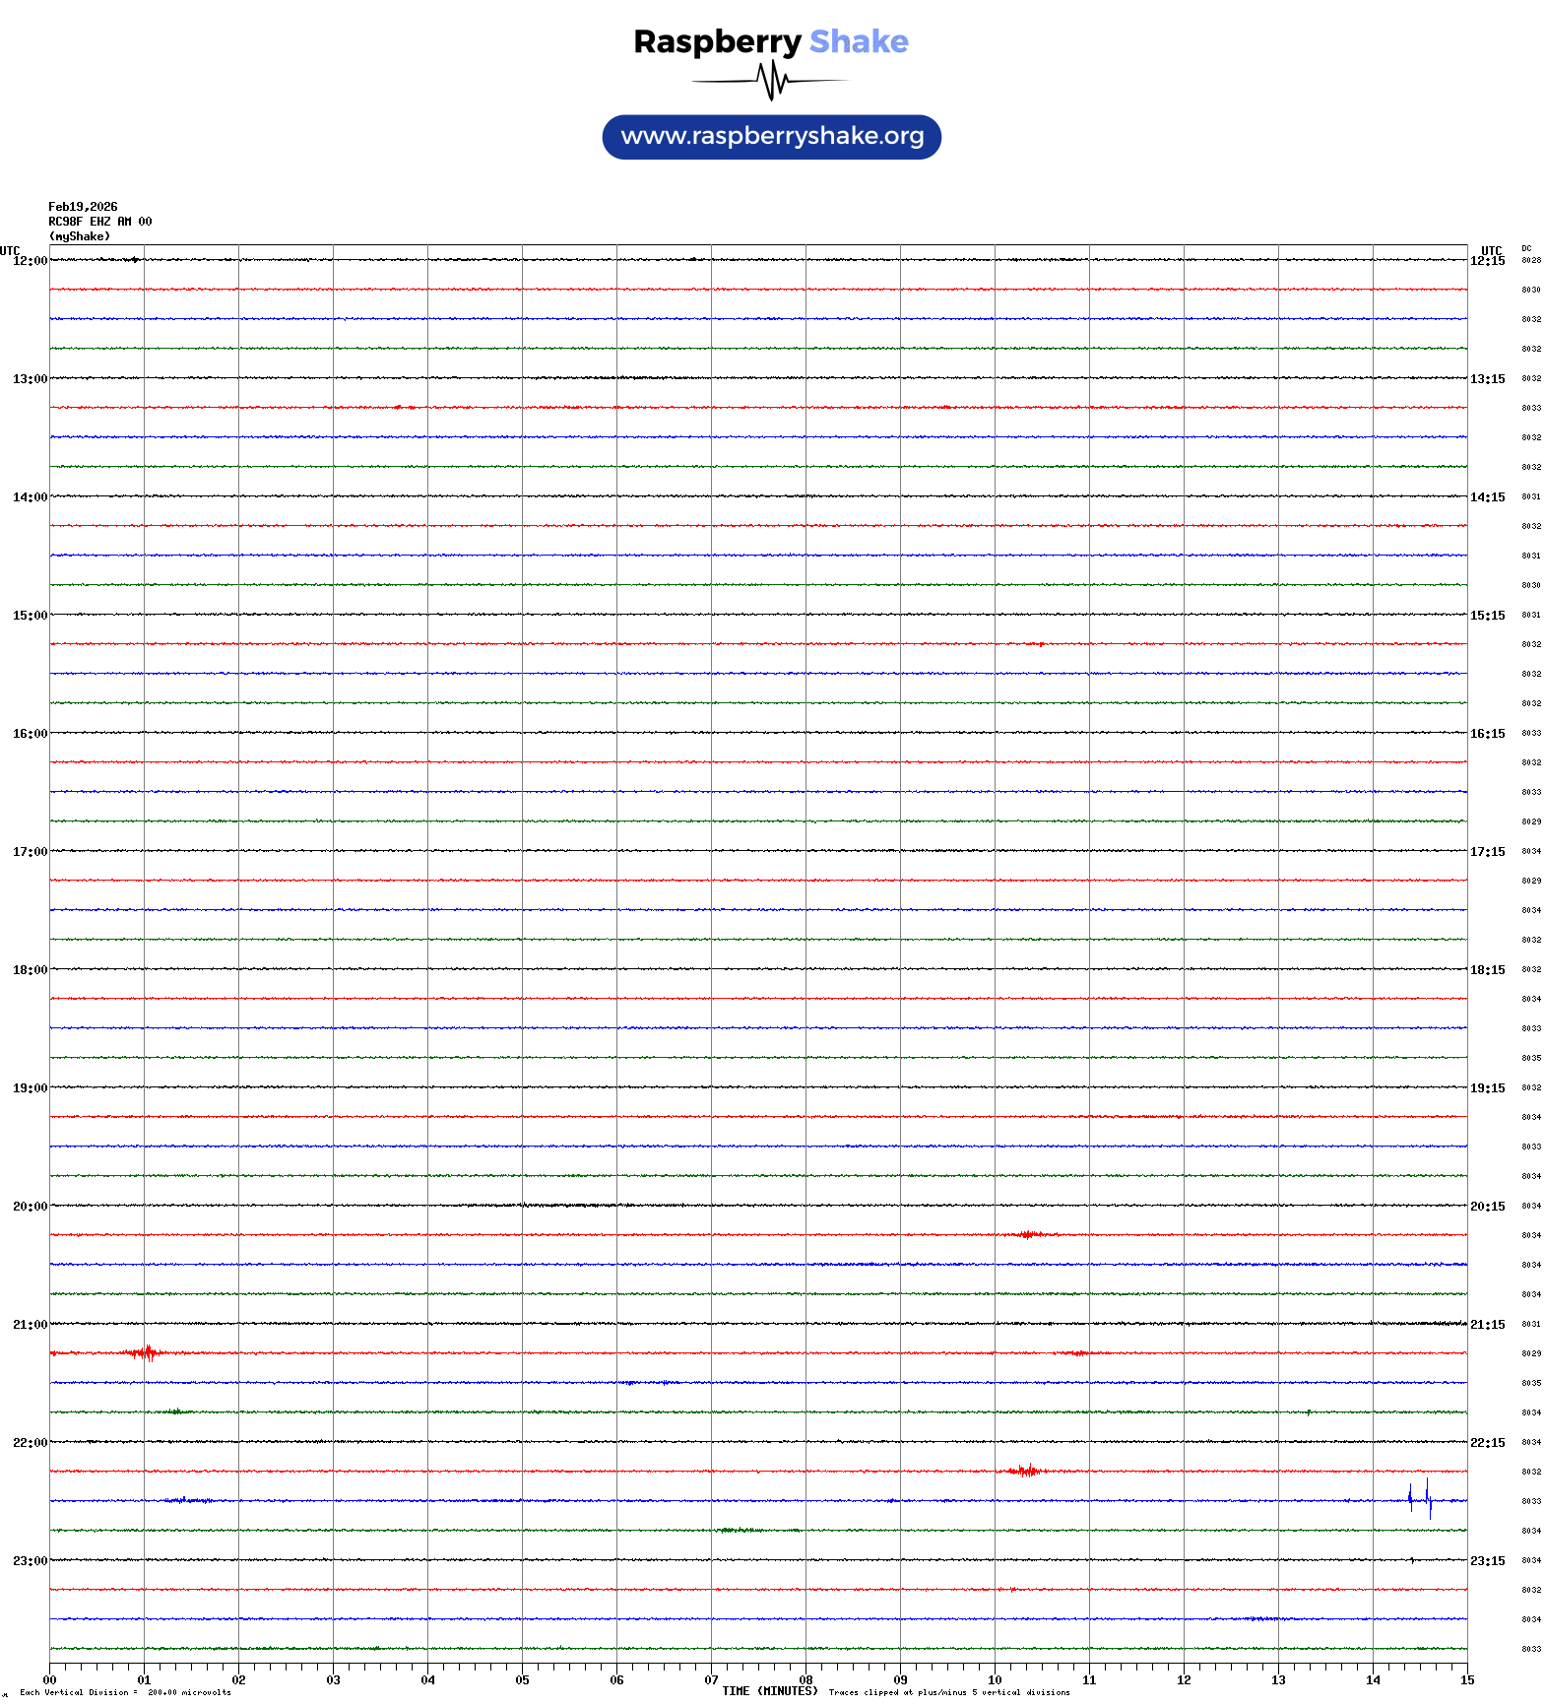Click the 22:15 label on right axis
This screenshot has width=1546, height=1706.
pyautogui.click(x=1487, y=1443)
